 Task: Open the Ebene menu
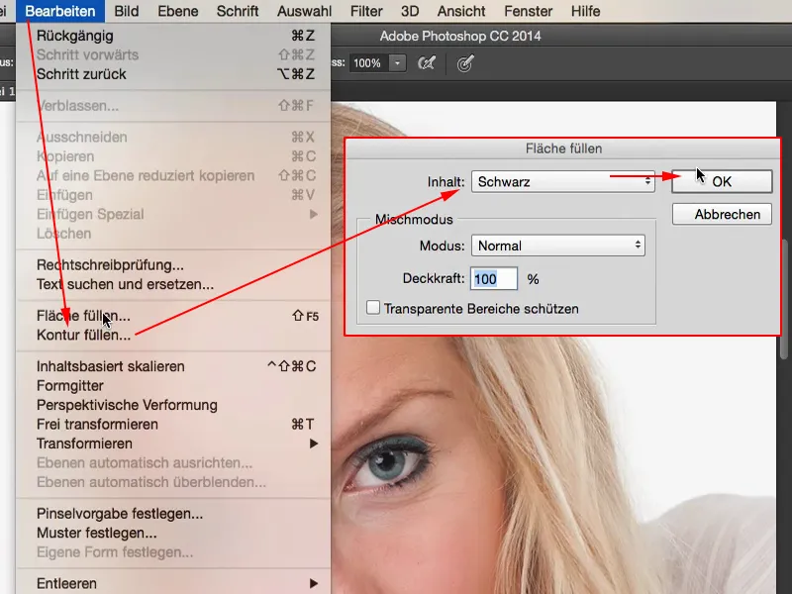(178, 11)
